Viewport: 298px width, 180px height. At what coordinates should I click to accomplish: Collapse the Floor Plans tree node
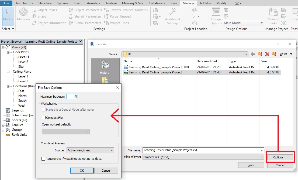coord(8,52)
